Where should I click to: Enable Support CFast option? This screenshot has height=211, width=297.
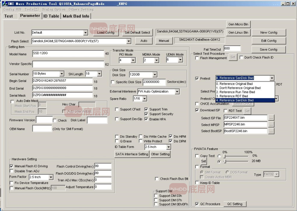pos(117,109)
